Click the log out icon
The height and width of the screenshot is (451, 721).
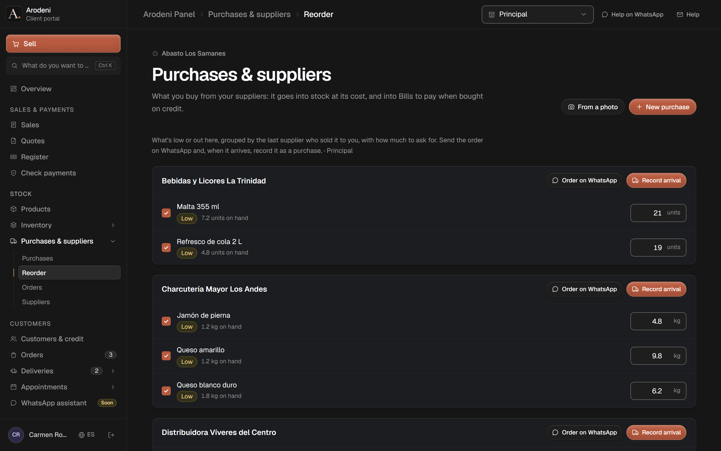[111, 435]
